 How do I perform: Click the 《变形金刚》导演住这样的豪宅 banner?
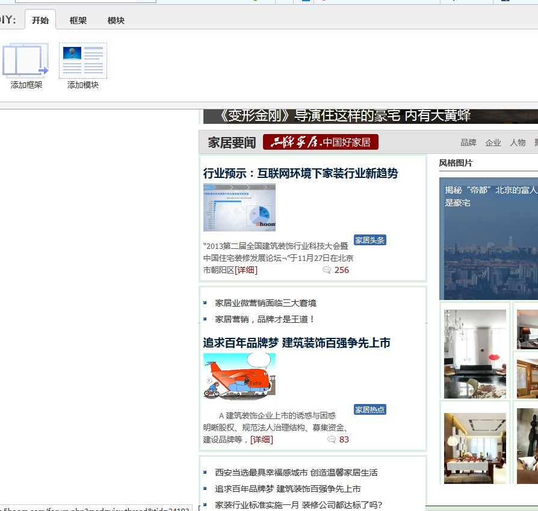pos(371,116)
